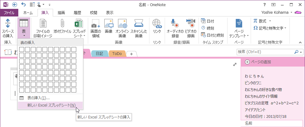Start ビデオの録画 recording

[x=191, y=28]
